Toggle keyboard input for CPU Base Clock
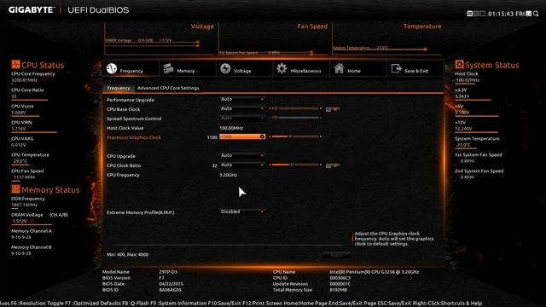The image size is (546, 307). (333, 109)
